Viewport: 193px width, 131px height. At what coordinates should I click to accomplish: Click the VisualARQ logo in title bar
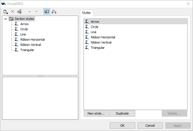tap(3, 4)
